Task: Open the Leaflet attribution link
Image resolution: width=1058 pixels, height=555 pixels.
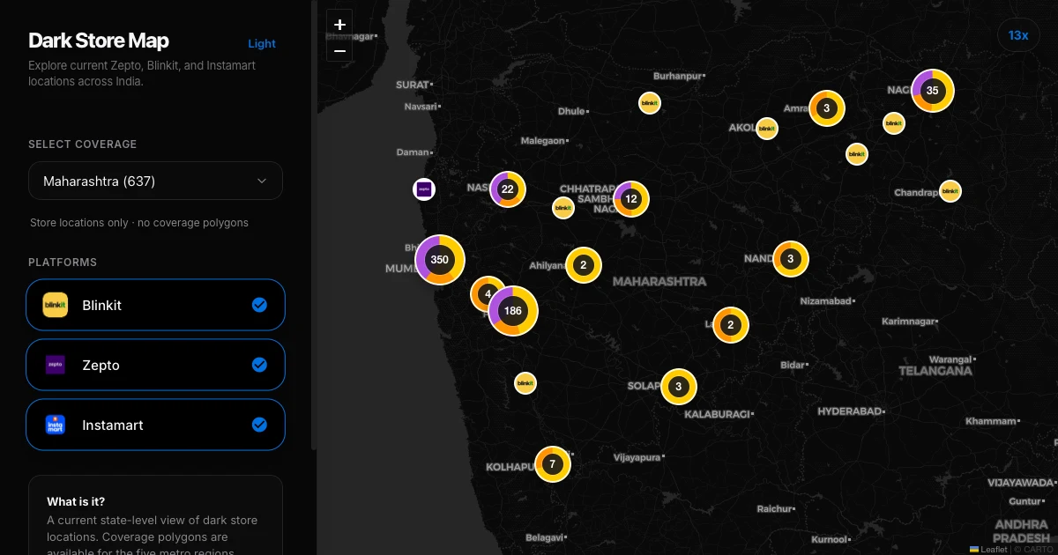Action: coord(987,549)
